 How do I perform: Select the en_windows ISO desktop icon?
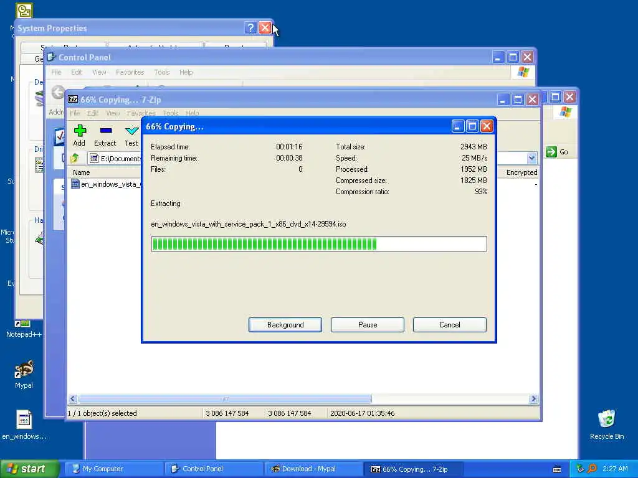tap(24, 424)
